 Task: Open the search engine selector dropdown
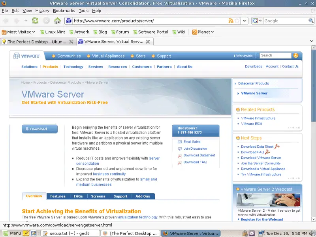click(257, 21)
